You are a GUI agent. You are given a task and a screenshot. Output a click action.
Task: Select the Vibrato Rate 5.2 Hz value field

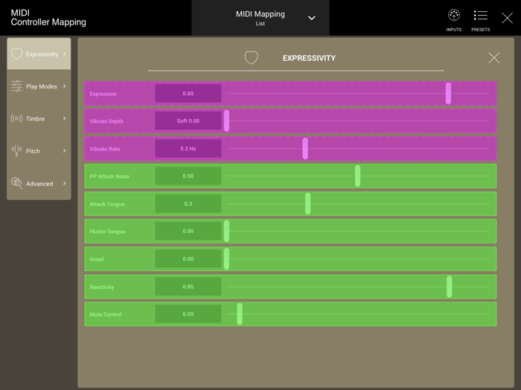click(188, 149)
